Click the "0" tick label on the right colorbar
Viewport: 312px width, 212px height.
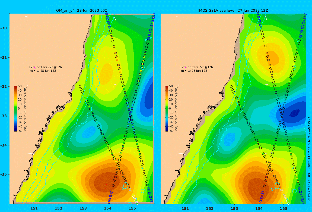[170, 109]
